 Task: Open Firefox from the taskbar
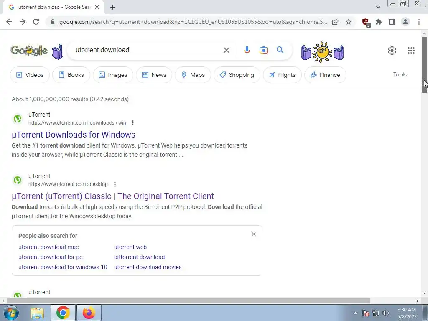tap(89, 313)
